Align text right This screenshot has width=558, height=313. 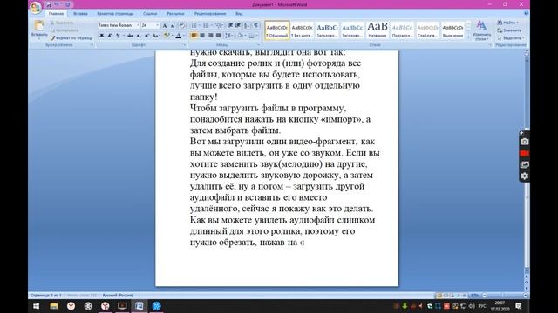(210, 36)
